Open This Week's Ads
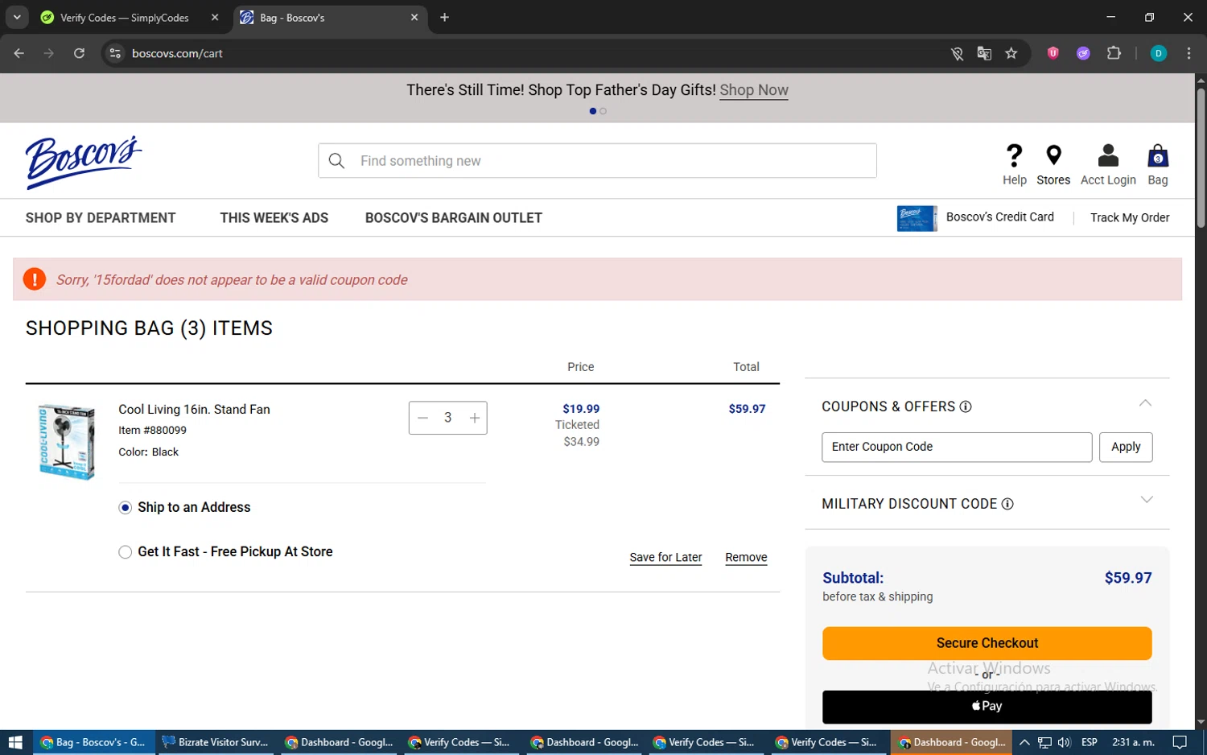The width and height of the screenshot is (1207, 755). click(x=274, y=218)
